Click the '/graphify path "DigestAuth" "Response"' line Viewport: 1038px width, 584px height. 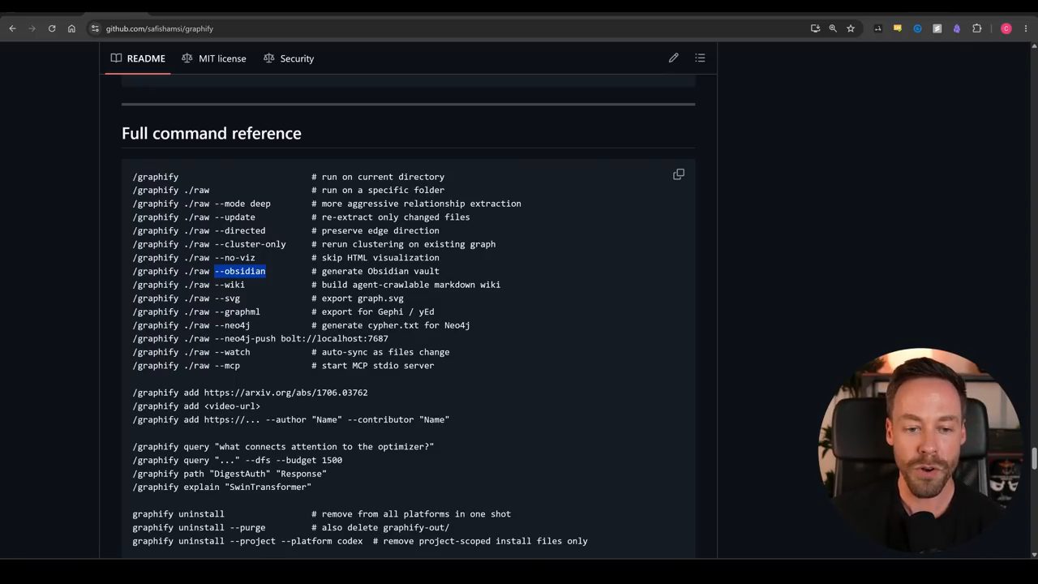pyautogui.click(x=229, y=474)
